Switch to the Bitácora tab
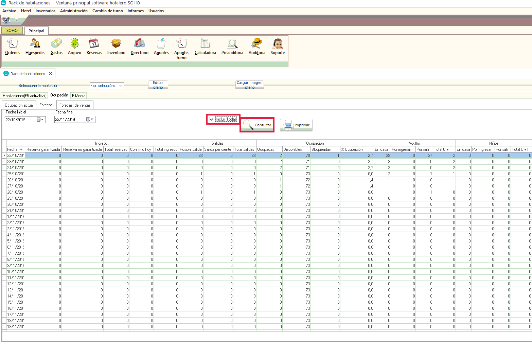Image resolution: width=532 pixels, height=342 pixels. 78,96
